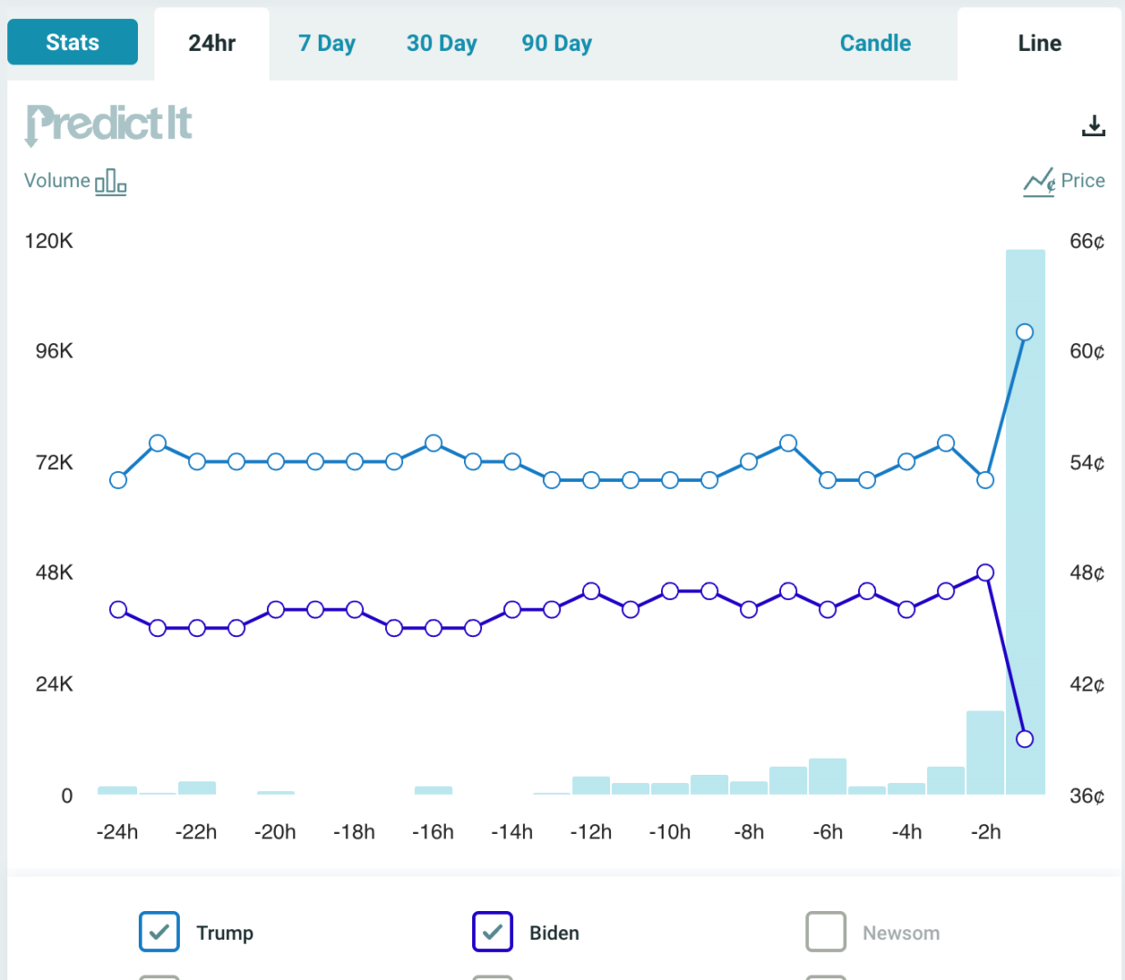
Task: Click the tallest volume bar
Action: (1025, 544)
